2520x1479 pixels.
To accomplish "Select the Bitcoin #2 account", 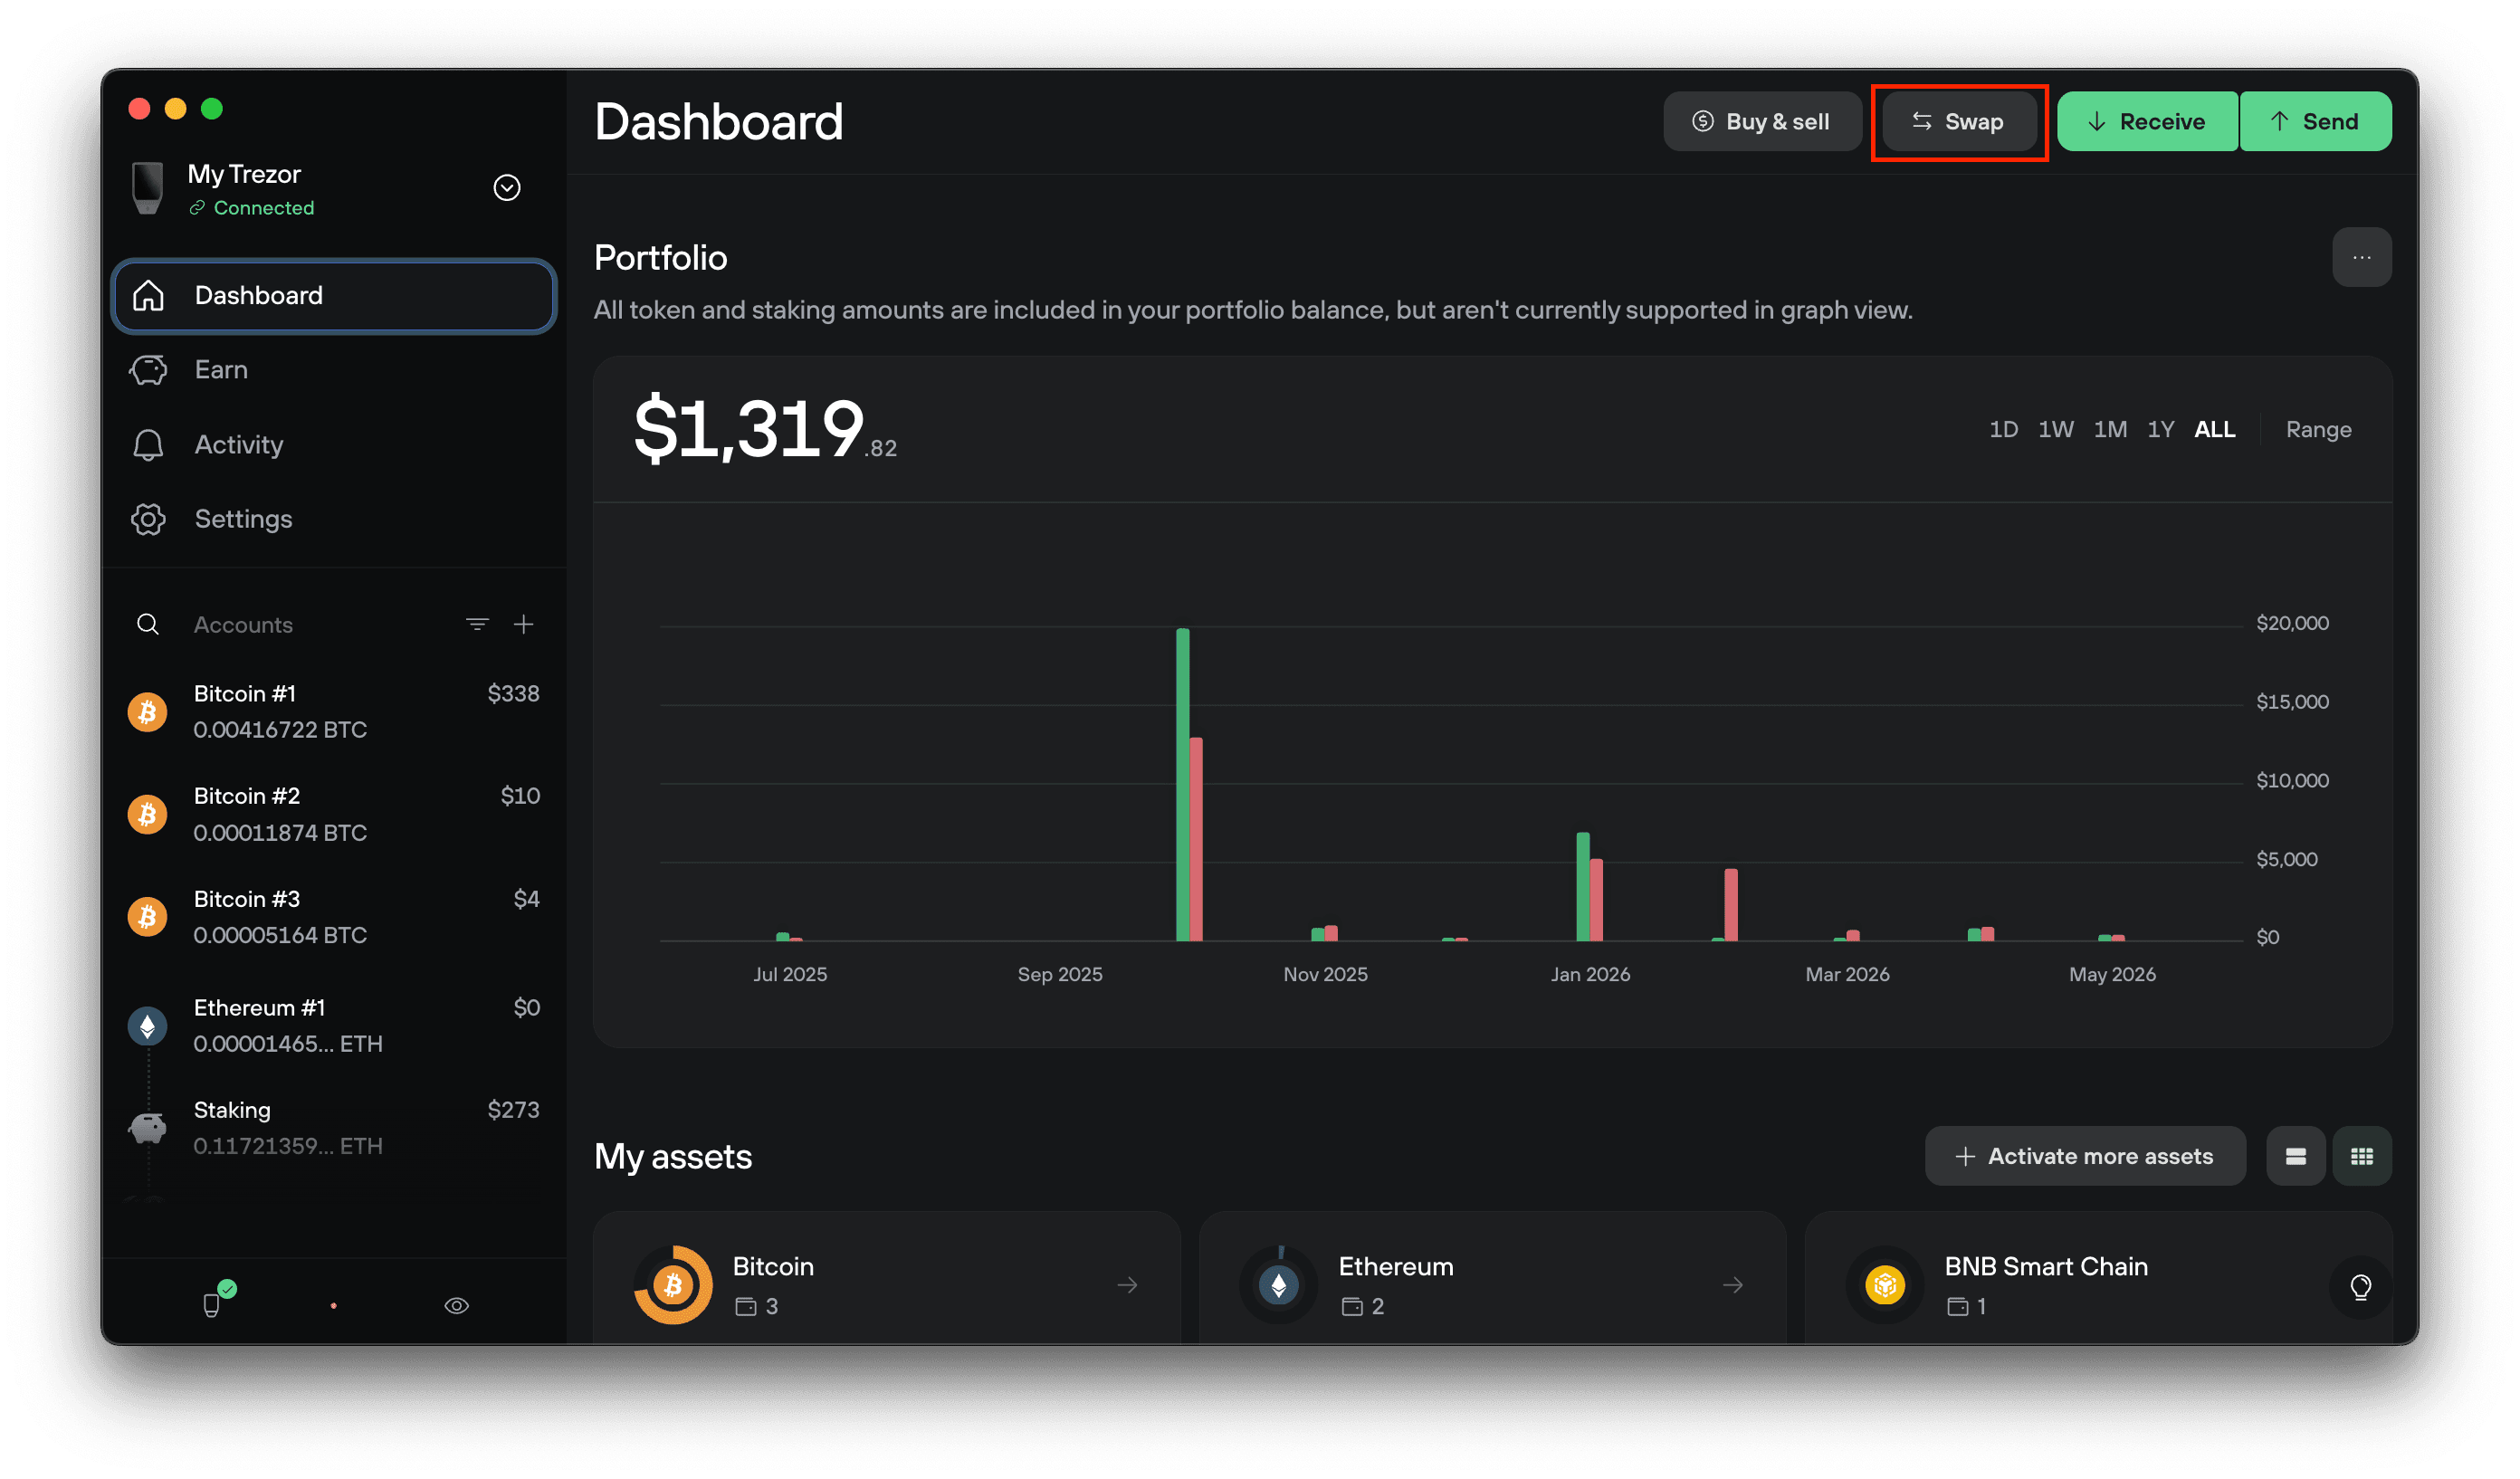I will point(334,815).
